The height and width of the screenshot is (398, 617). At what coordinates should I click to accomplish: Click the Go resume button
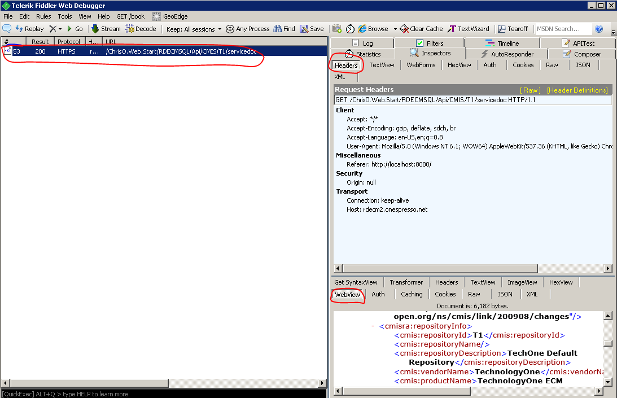(75, 29)
